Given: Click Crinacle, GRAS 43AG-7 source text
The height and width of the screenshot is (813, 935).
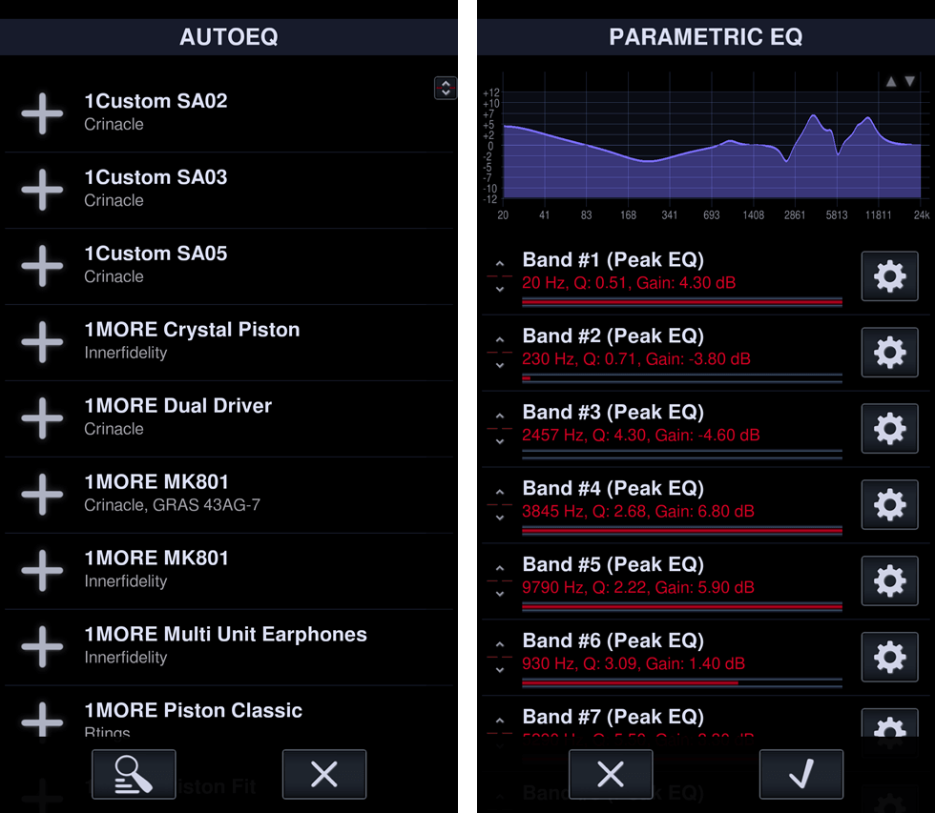Looking at the screenshot, I should [x=173, y=505].
